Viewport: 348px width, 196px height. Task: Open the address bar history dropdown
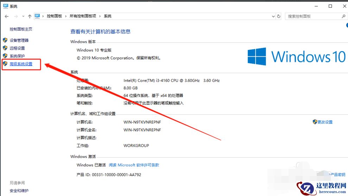(273, 16)
